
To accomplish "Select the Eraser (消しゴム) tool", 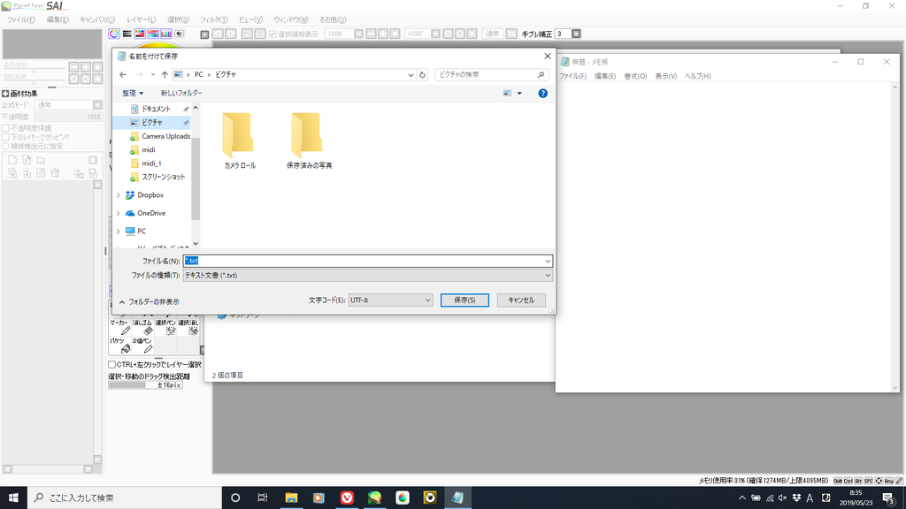I will click(x=142, y=327).
